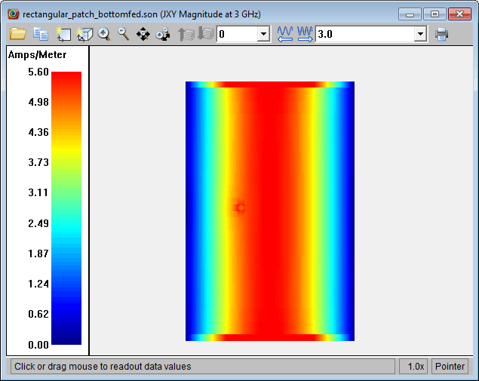Image resolution: width=479 pixels, height=381 pixels.
Task: Open a project with the folder icon
Action: click(x=17, y=34)
